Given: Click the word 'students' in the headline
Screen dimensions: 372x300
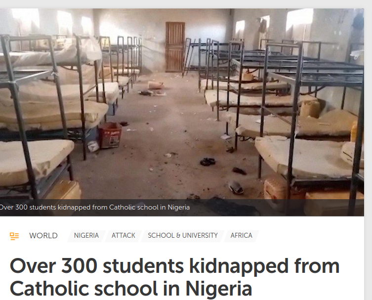Looking at the screenshot, I should [x=143, y=266].
